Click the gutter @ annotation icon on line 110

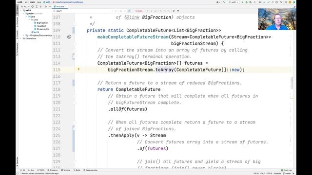coord(69,37)
